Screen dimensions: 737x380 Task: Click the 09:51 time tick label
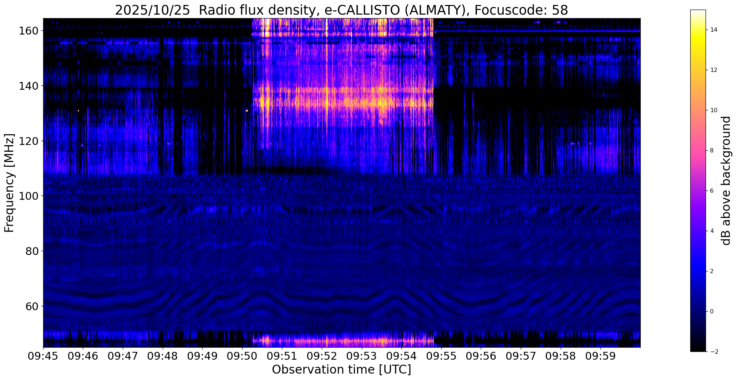click(x=282, y=356)
